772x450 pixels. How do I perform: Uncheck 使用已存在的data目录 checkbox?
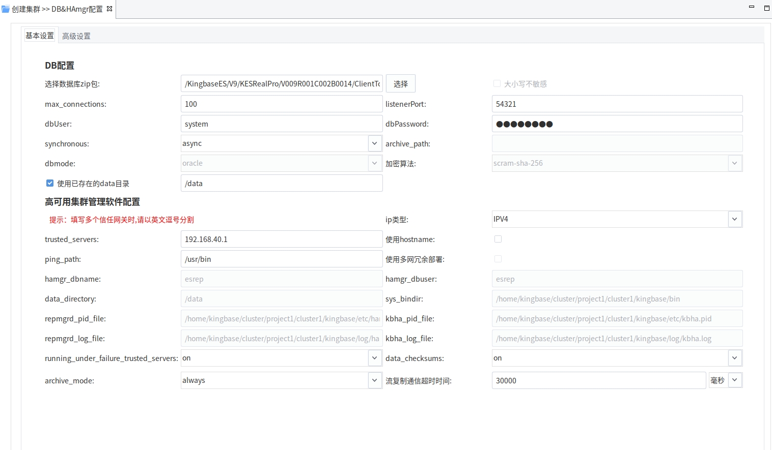pos(50,183)
